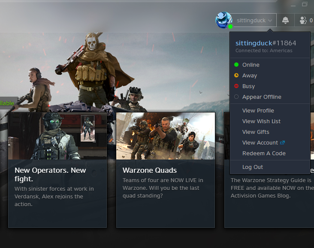Screen dimensions: 314x248
Task: Set status to Online
Action: coord(270,65)
